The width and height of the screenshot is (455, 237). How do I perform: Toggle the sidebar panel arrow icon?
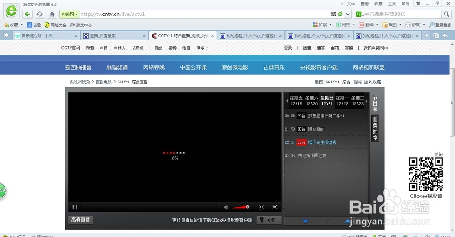point(6,35)
